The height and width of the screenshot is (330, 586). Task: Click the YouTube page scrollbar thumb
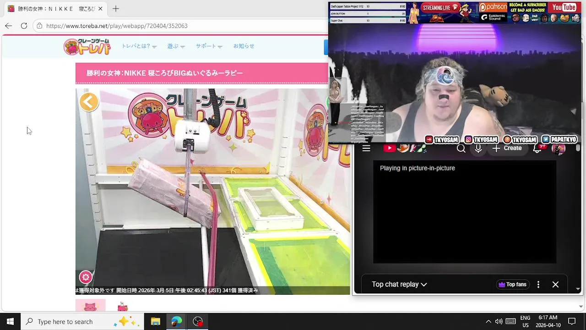[578, 148]
